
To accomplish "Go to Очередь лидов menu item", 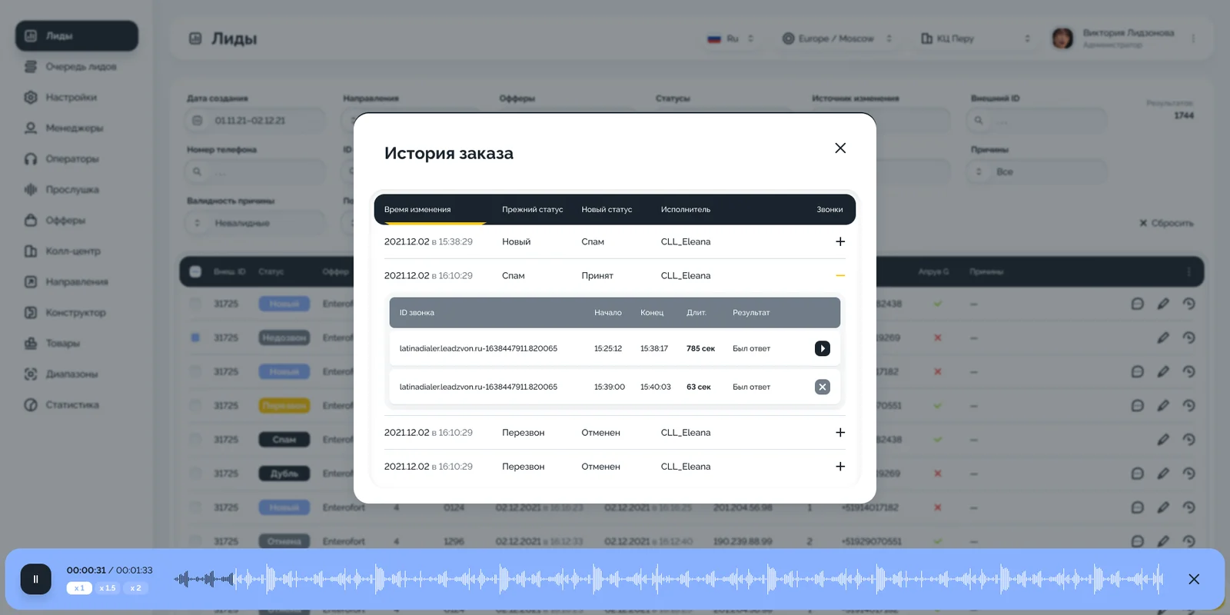I will [71, 66].
